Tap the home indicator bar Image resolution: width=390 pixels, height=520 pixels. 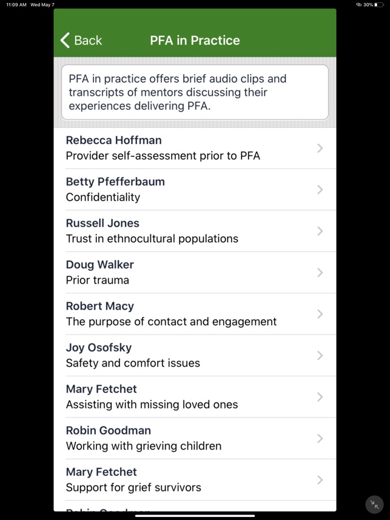pyautogui.click(x=195, y=516)
